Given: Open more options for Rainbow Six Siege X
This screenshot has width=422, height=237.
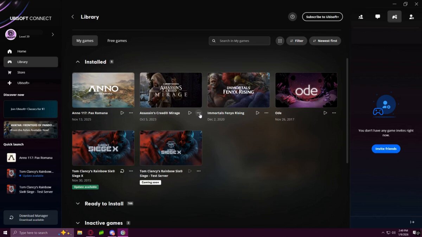Looking at the screenshot, I should (131, 171).
